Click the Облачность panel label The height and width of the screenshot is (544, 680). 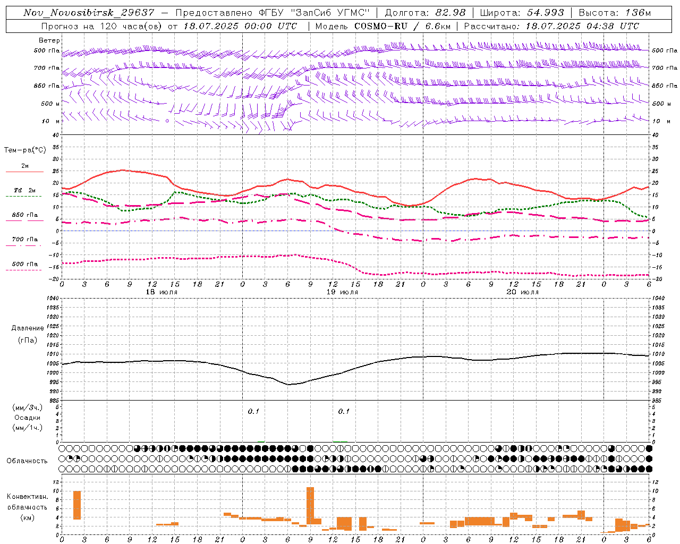(x=27, y=461)
